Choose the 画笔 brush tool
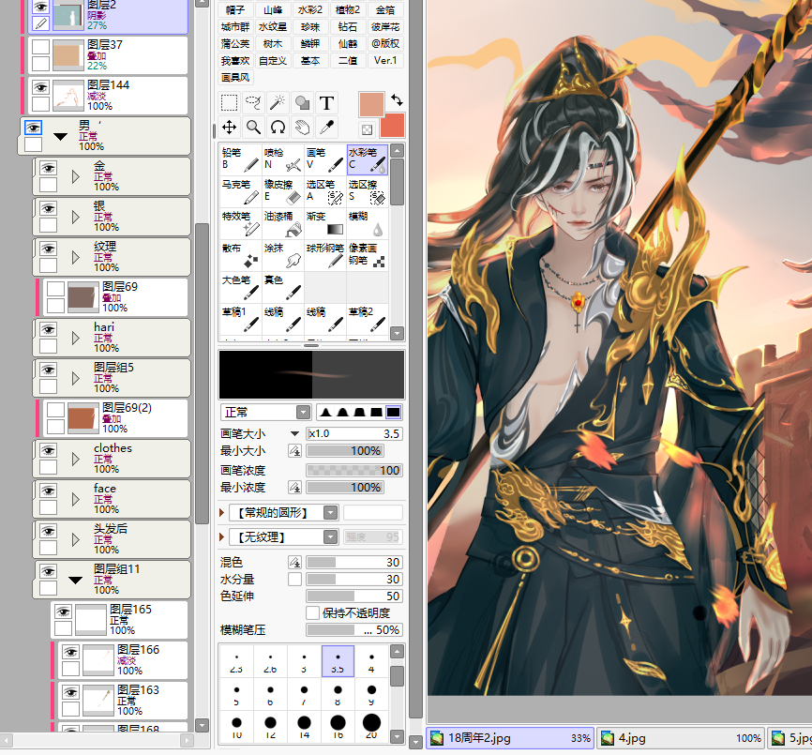This screenshot has width=812, height=755. click(324, 159)
